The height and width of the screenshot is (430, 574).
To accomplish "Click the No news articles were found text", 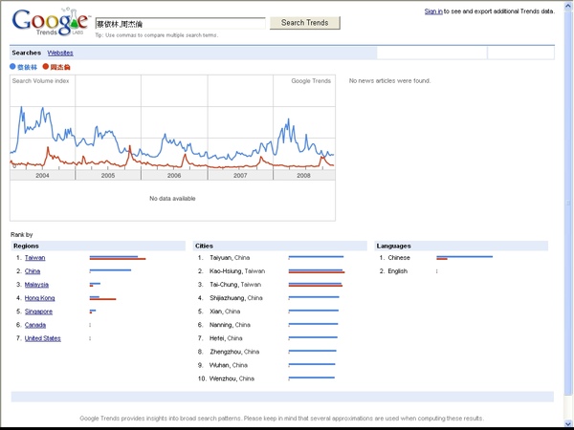I will (390, 81).
